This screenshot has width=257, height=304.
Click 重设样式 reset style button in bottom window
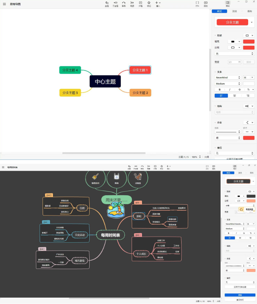point(240,300)
